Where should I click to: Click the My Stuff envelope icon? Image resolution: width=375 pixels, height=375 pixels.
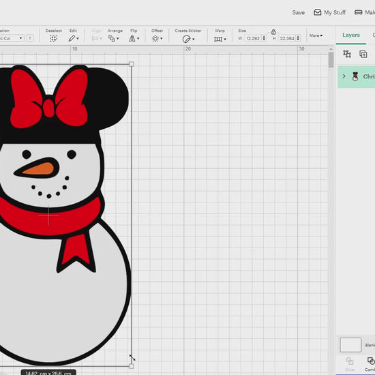[x=317, y=12]
